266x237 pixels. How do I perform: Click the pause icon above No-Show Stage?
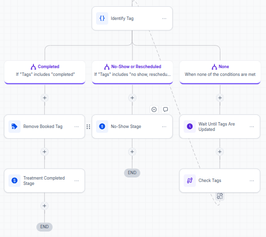(x=154, y=109)
